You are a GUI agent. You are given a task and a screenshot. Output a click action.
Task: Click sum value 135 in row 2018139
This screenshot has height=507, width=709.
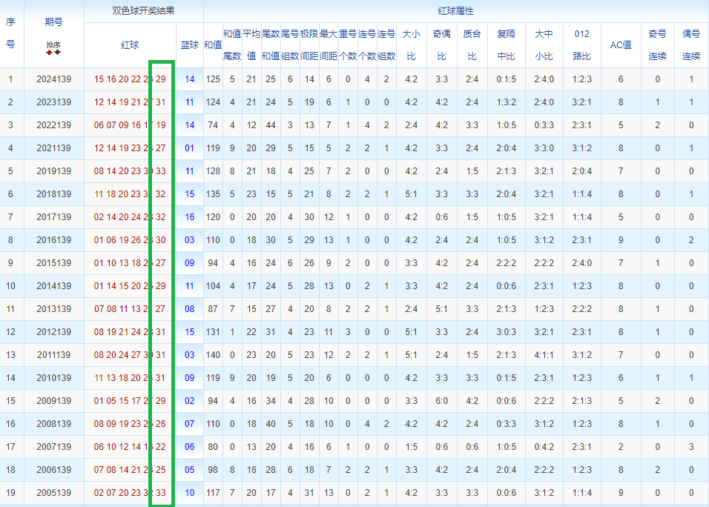point(213,194)
